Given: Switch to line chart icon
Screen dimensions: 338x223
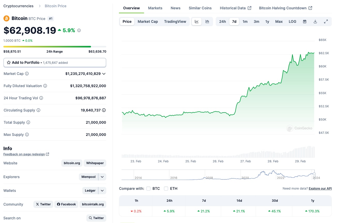Looking at the screenshot, I should tap(197, 22).
